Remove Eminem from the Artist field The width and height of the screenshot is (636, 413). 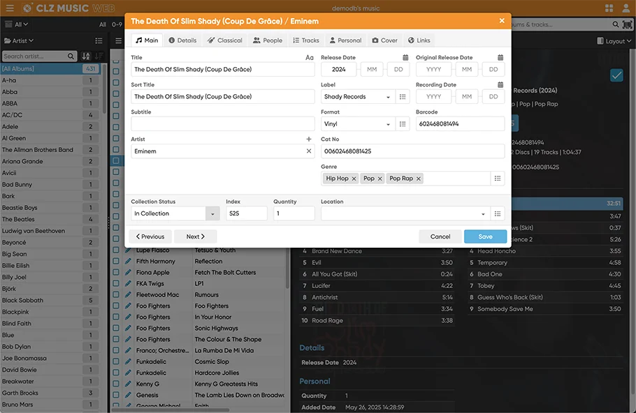tap(309, 151)
